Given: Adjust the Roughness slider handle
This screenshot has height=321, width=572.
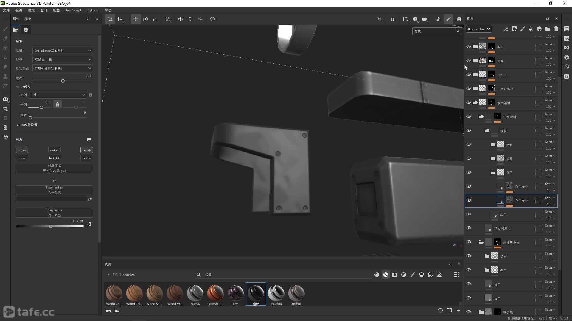Looking at the screenshot, I should coord(51,226).
